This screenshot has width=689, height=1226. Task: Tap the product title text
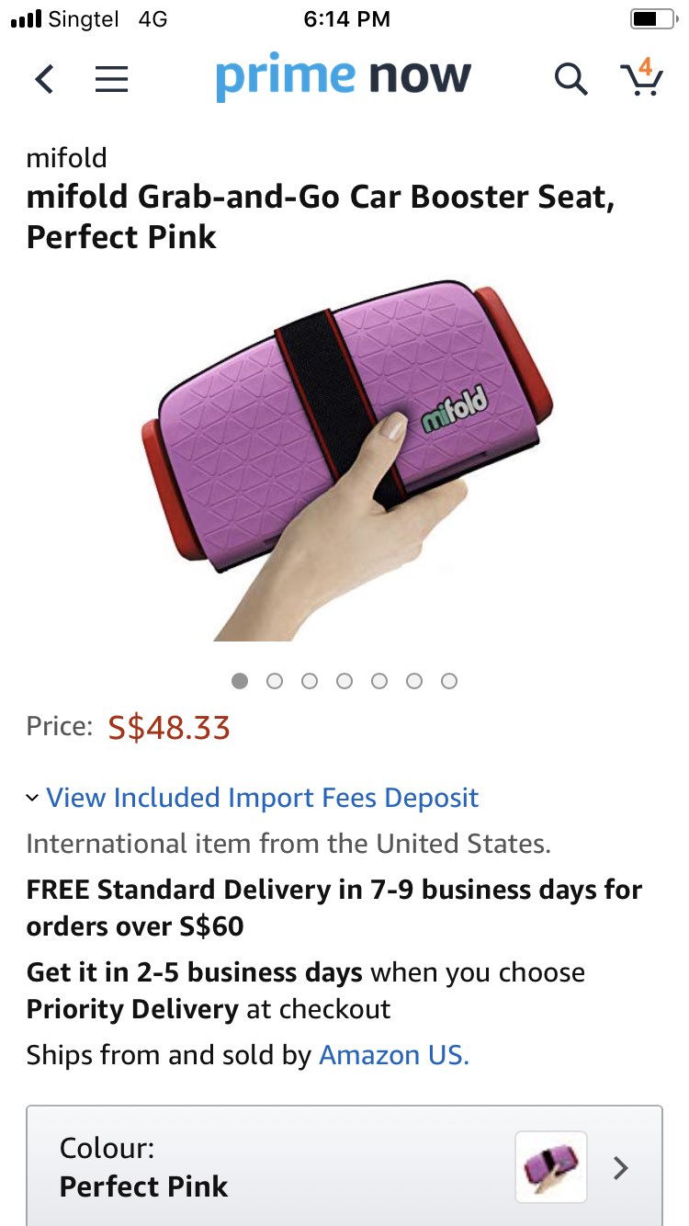(320, 217)
